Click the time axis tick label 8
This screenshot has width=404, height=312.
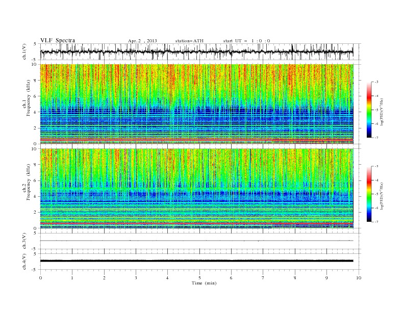pos(295,278)
